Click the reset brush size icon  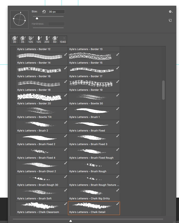click(x=44, y=12)
